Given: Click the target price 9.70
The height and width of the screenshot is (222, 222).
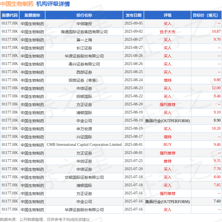Looking at the screenshot, I should click(x=217, y=39).
